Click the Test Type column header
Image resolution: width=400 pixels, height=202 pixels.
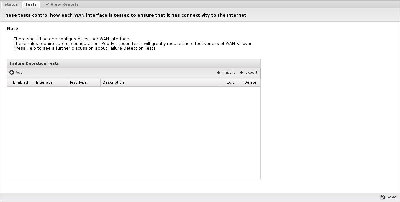click(84, 83)
